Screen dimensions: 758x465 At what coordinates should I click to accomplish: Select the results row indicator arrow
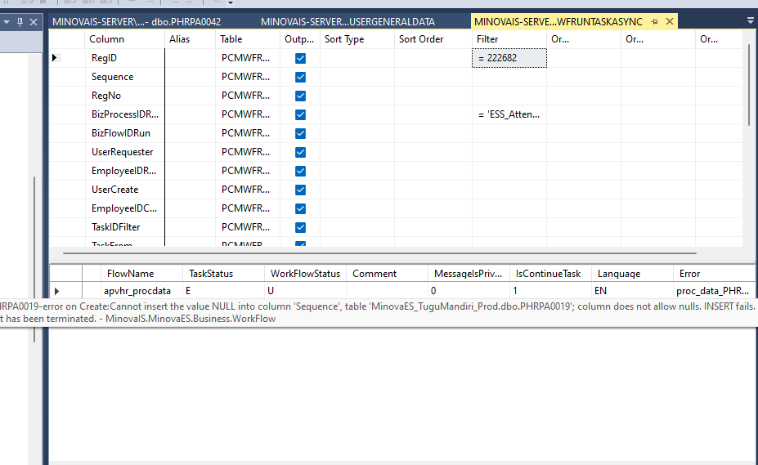(x=56, y=291)
